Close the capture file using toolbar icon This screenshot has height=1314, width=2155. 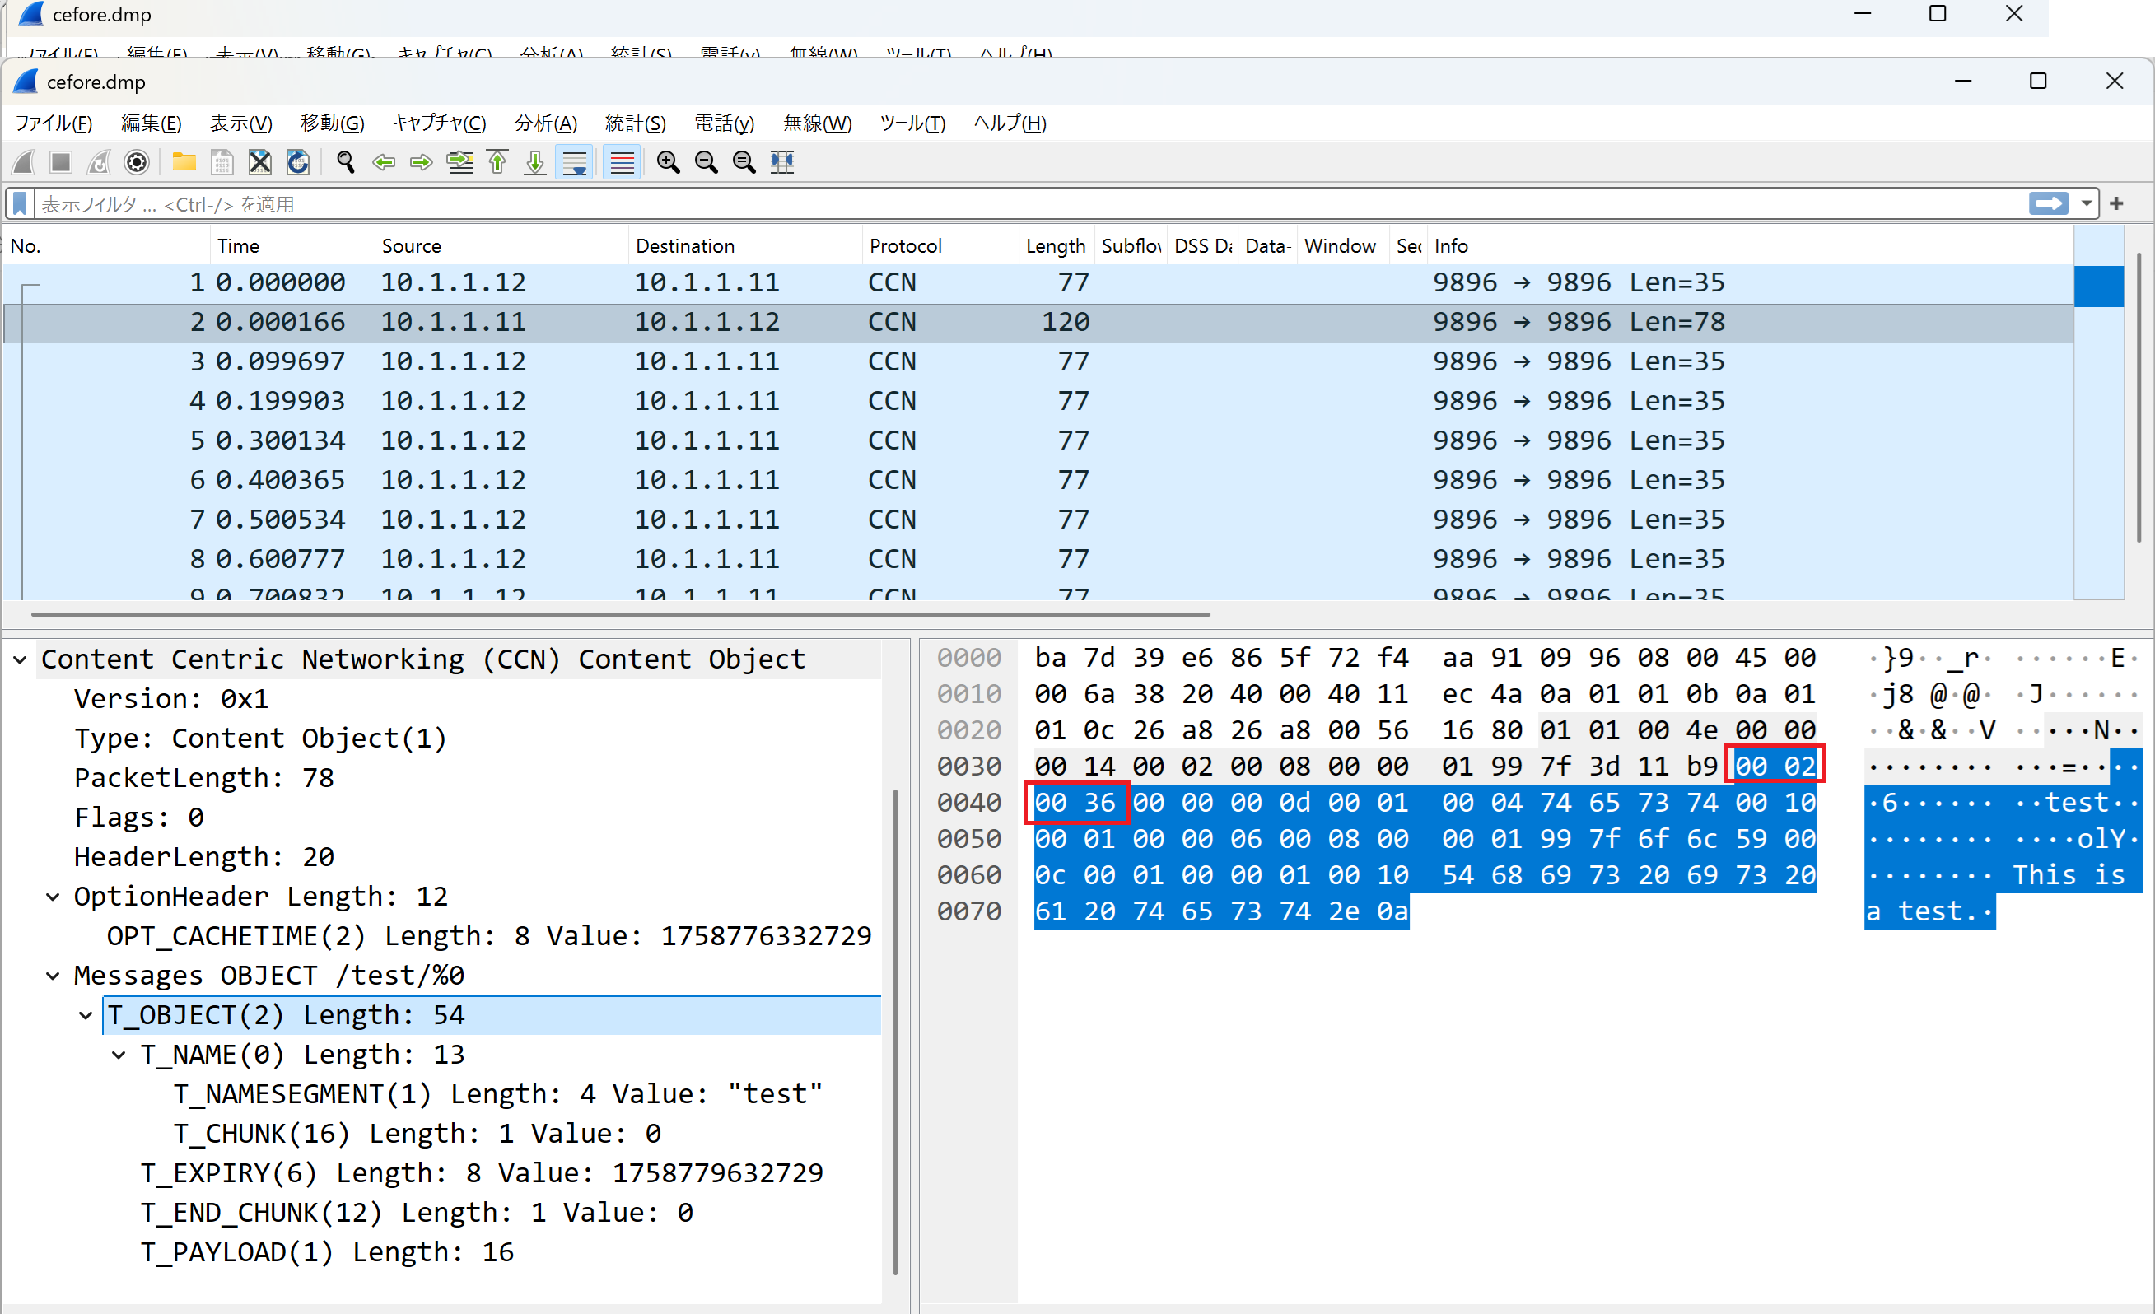point(259,163)
